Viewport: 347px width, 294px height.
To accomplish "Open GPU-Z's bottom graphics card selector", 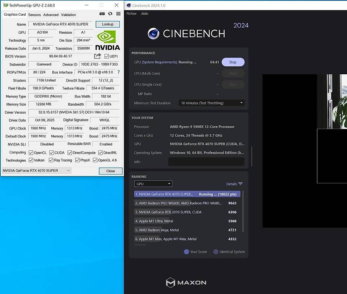I will (36, 170).
